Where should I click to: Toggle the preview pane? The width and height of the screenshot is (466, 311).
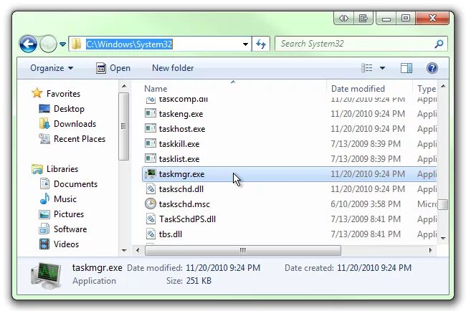[x=406, y=68]
